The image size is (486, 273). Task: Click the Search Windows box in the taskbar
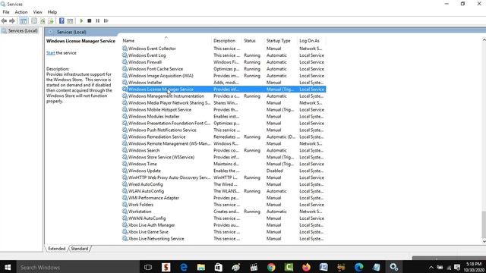(77, 267)
